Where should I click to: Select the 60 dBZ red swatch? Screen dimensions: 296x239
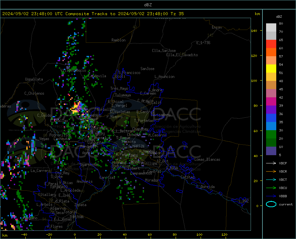(x=271, y=44)
